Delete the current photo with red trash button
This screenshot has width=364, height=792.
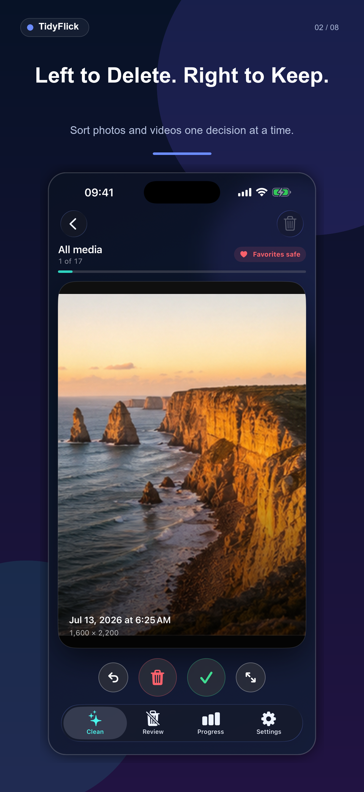pyautogui.click(x=157, y=677)
